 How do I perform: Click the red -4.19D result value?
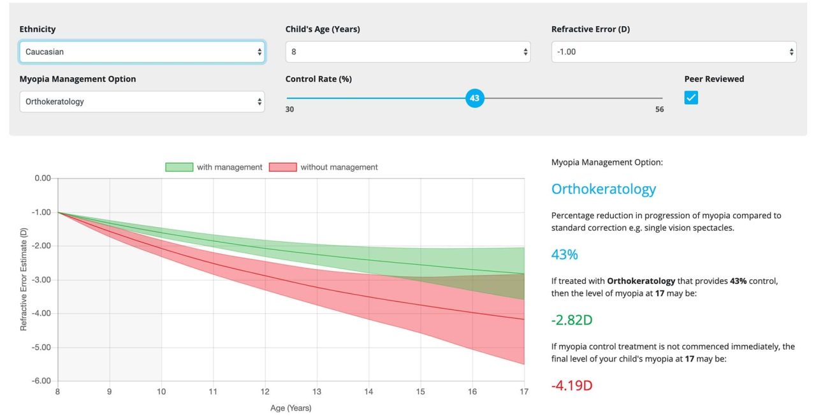pos(571,385)
